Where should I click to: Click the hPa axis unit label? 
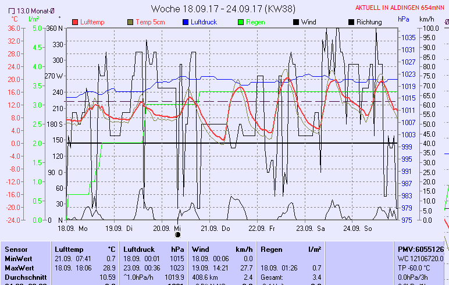tap(404, 19)
